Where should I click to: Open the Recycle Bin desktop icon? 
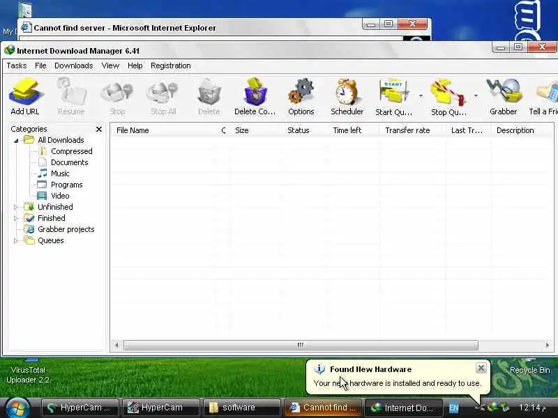click(x=530, y=369)
